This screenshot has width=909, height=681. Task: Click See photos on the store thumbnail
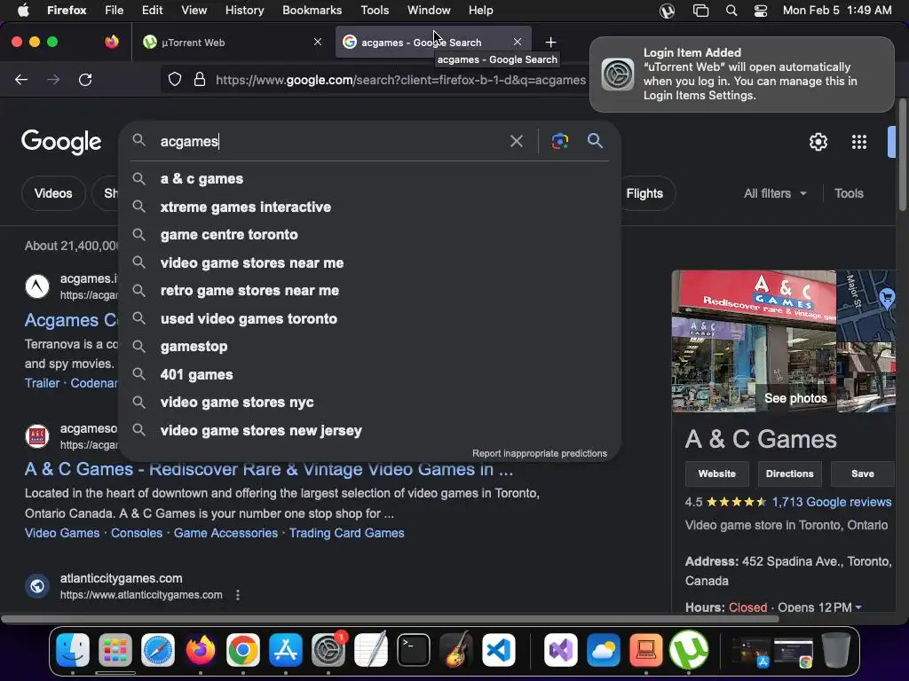tap(795, 398)
